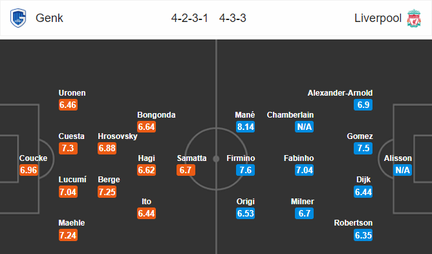Click Origi's 6.53 rating badge
Viewport: 432px width, 254px height.
(x=246, y=213)
